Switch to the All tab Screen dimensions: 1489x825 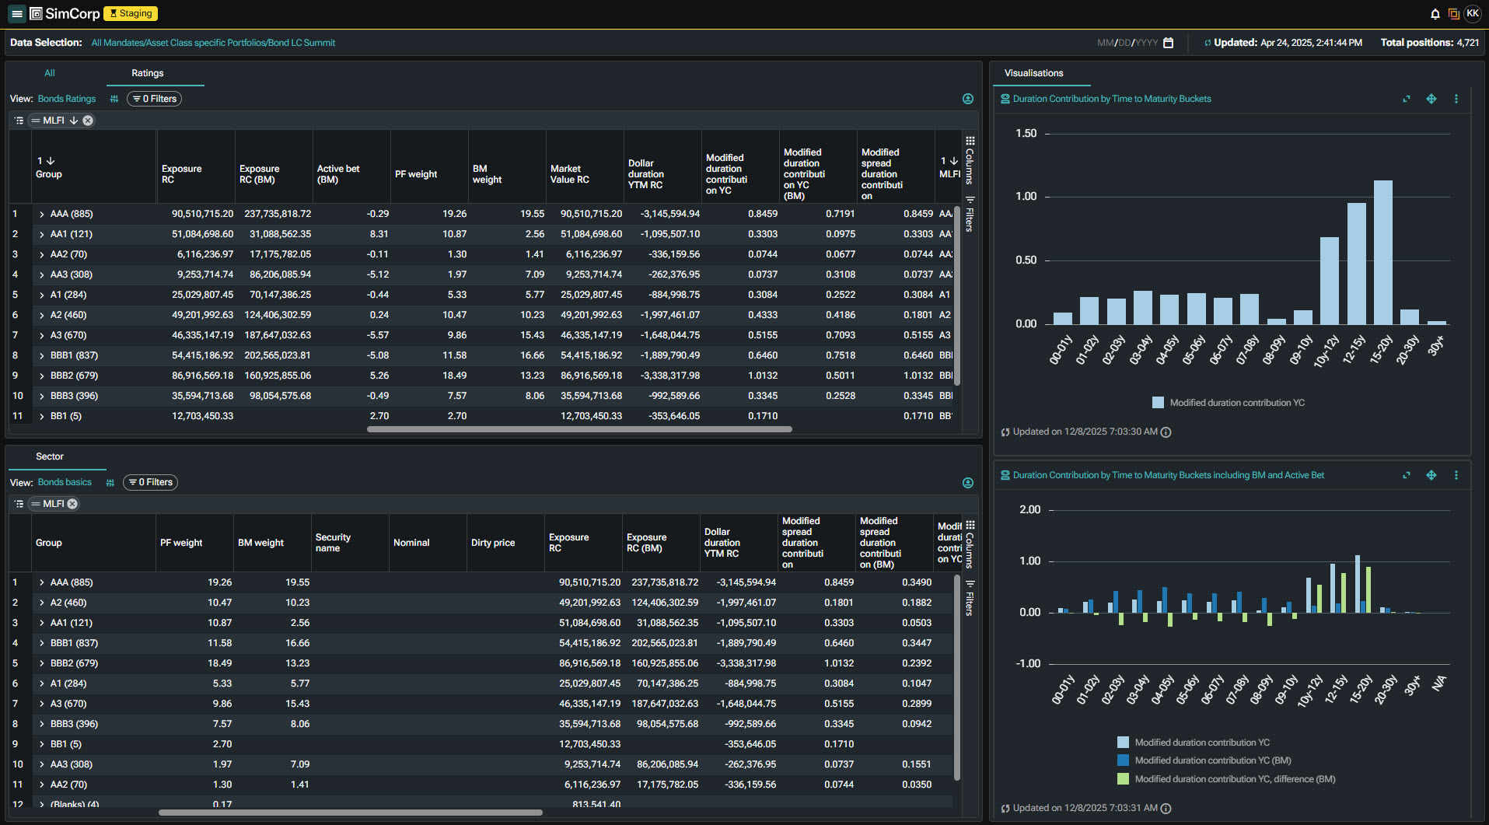tap(50, 73)
